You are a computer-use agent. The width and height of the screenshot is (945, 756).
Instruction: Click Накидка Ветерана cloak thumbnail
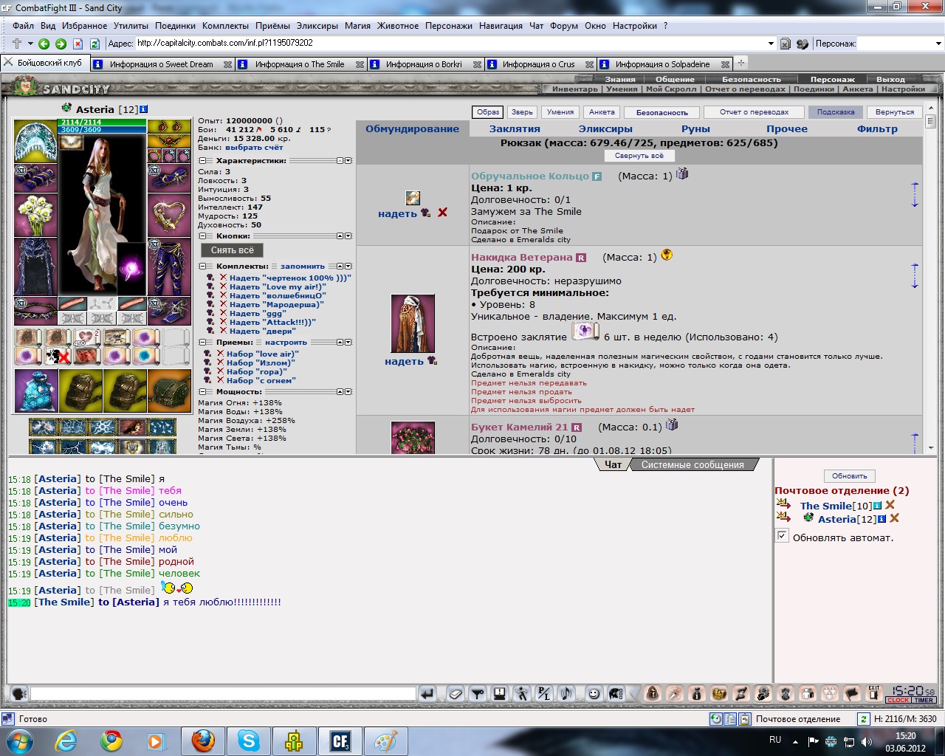413,323
